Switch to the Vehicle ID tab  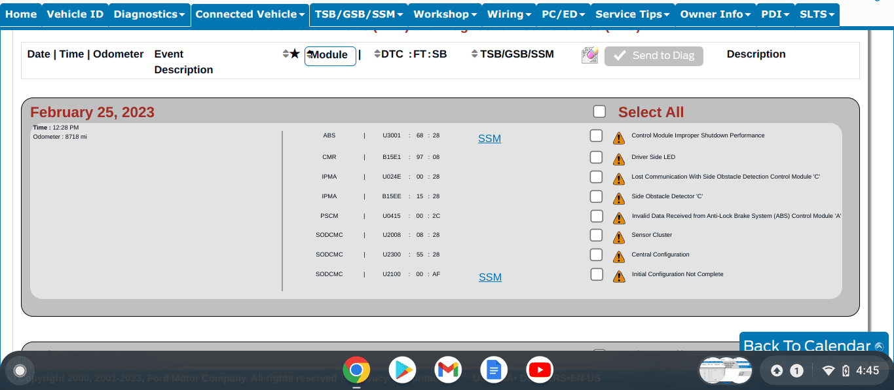[x=75, y=14]
